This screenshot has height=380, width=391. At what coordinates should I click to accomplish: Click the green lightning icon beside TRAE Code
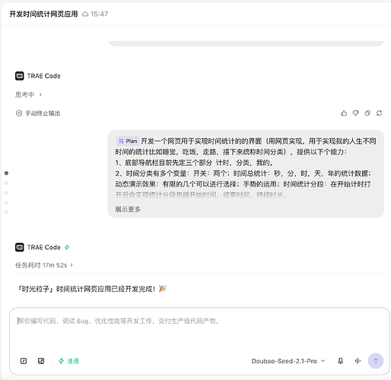(67, 247)
